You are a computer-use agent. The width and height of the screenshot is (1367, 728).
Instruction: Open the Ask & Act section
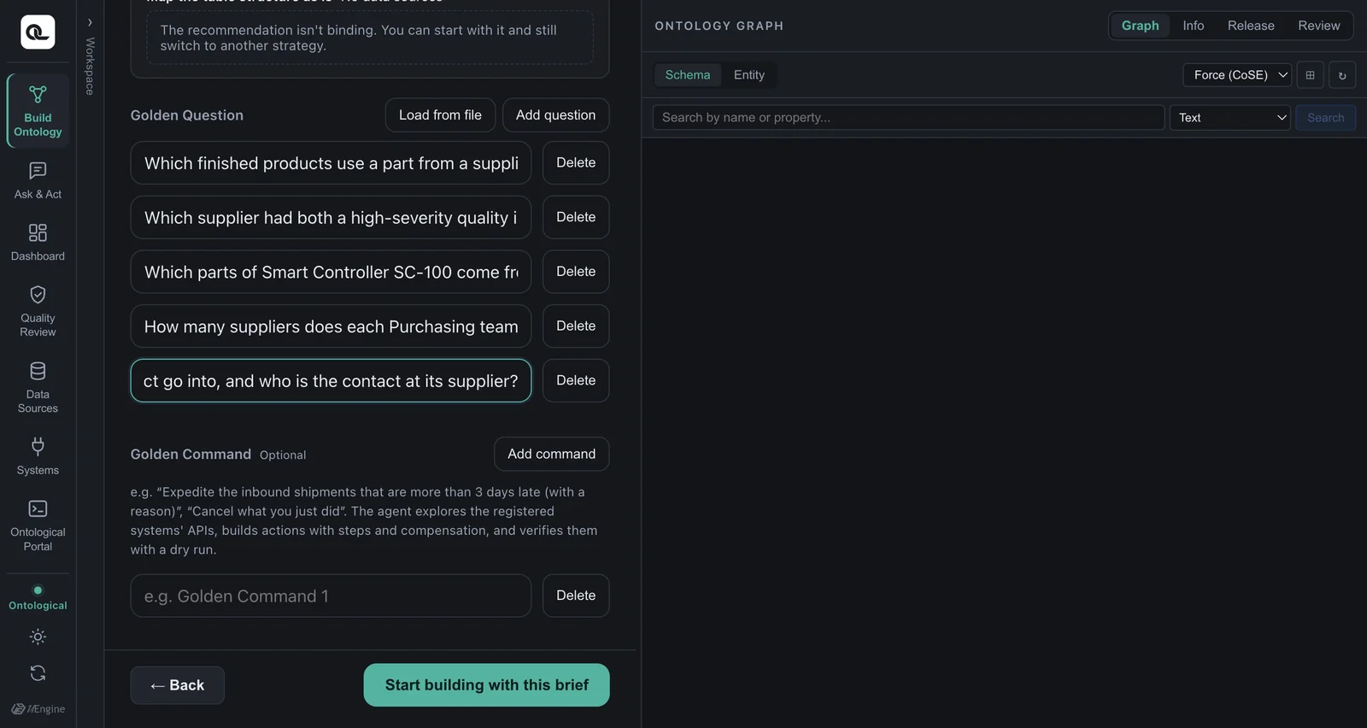(x=38, y=180)
